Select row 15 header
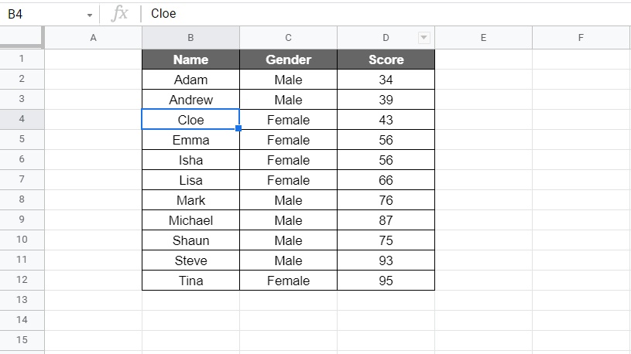This screenshot has width=631, height=354. click(x=22, y=340)
